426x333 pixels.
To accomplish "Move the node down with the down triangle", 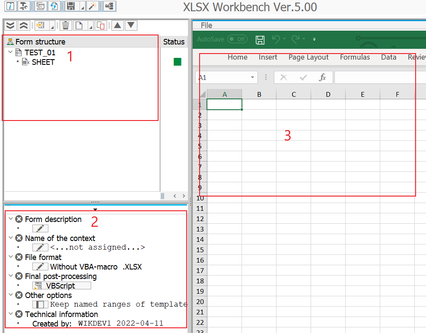I will tap(131, 25).
